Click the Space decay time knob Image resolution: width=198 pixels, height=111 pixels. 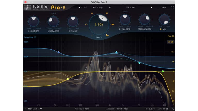[99, 24]
